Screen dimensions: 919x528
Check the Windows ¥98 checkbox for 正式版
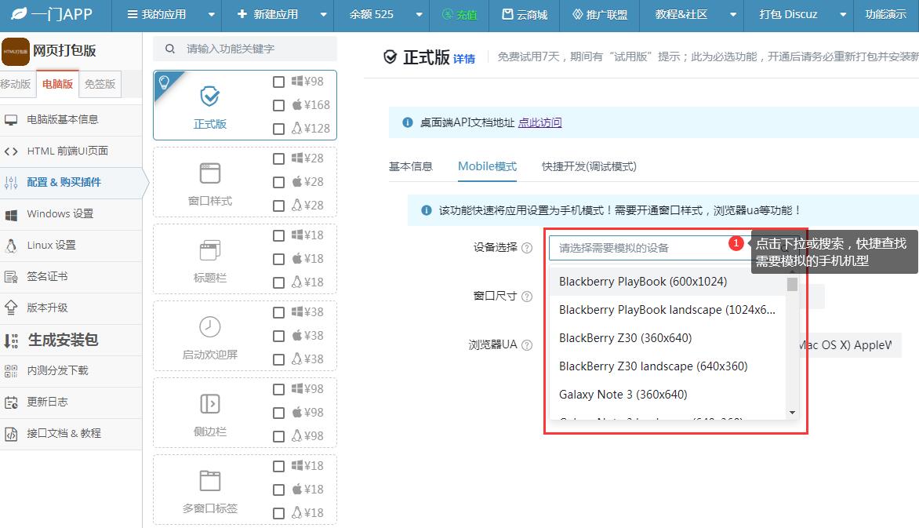point(278,82)
